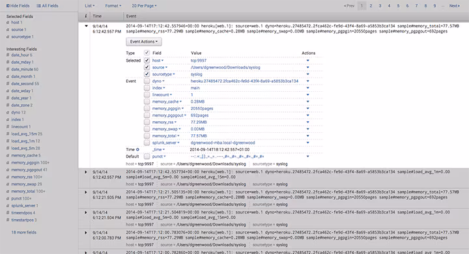Image resolution: width=469 pixels, height=254 pixels.
Task: Open the memory_pgpgin row actions arrow
Action: 307,109
